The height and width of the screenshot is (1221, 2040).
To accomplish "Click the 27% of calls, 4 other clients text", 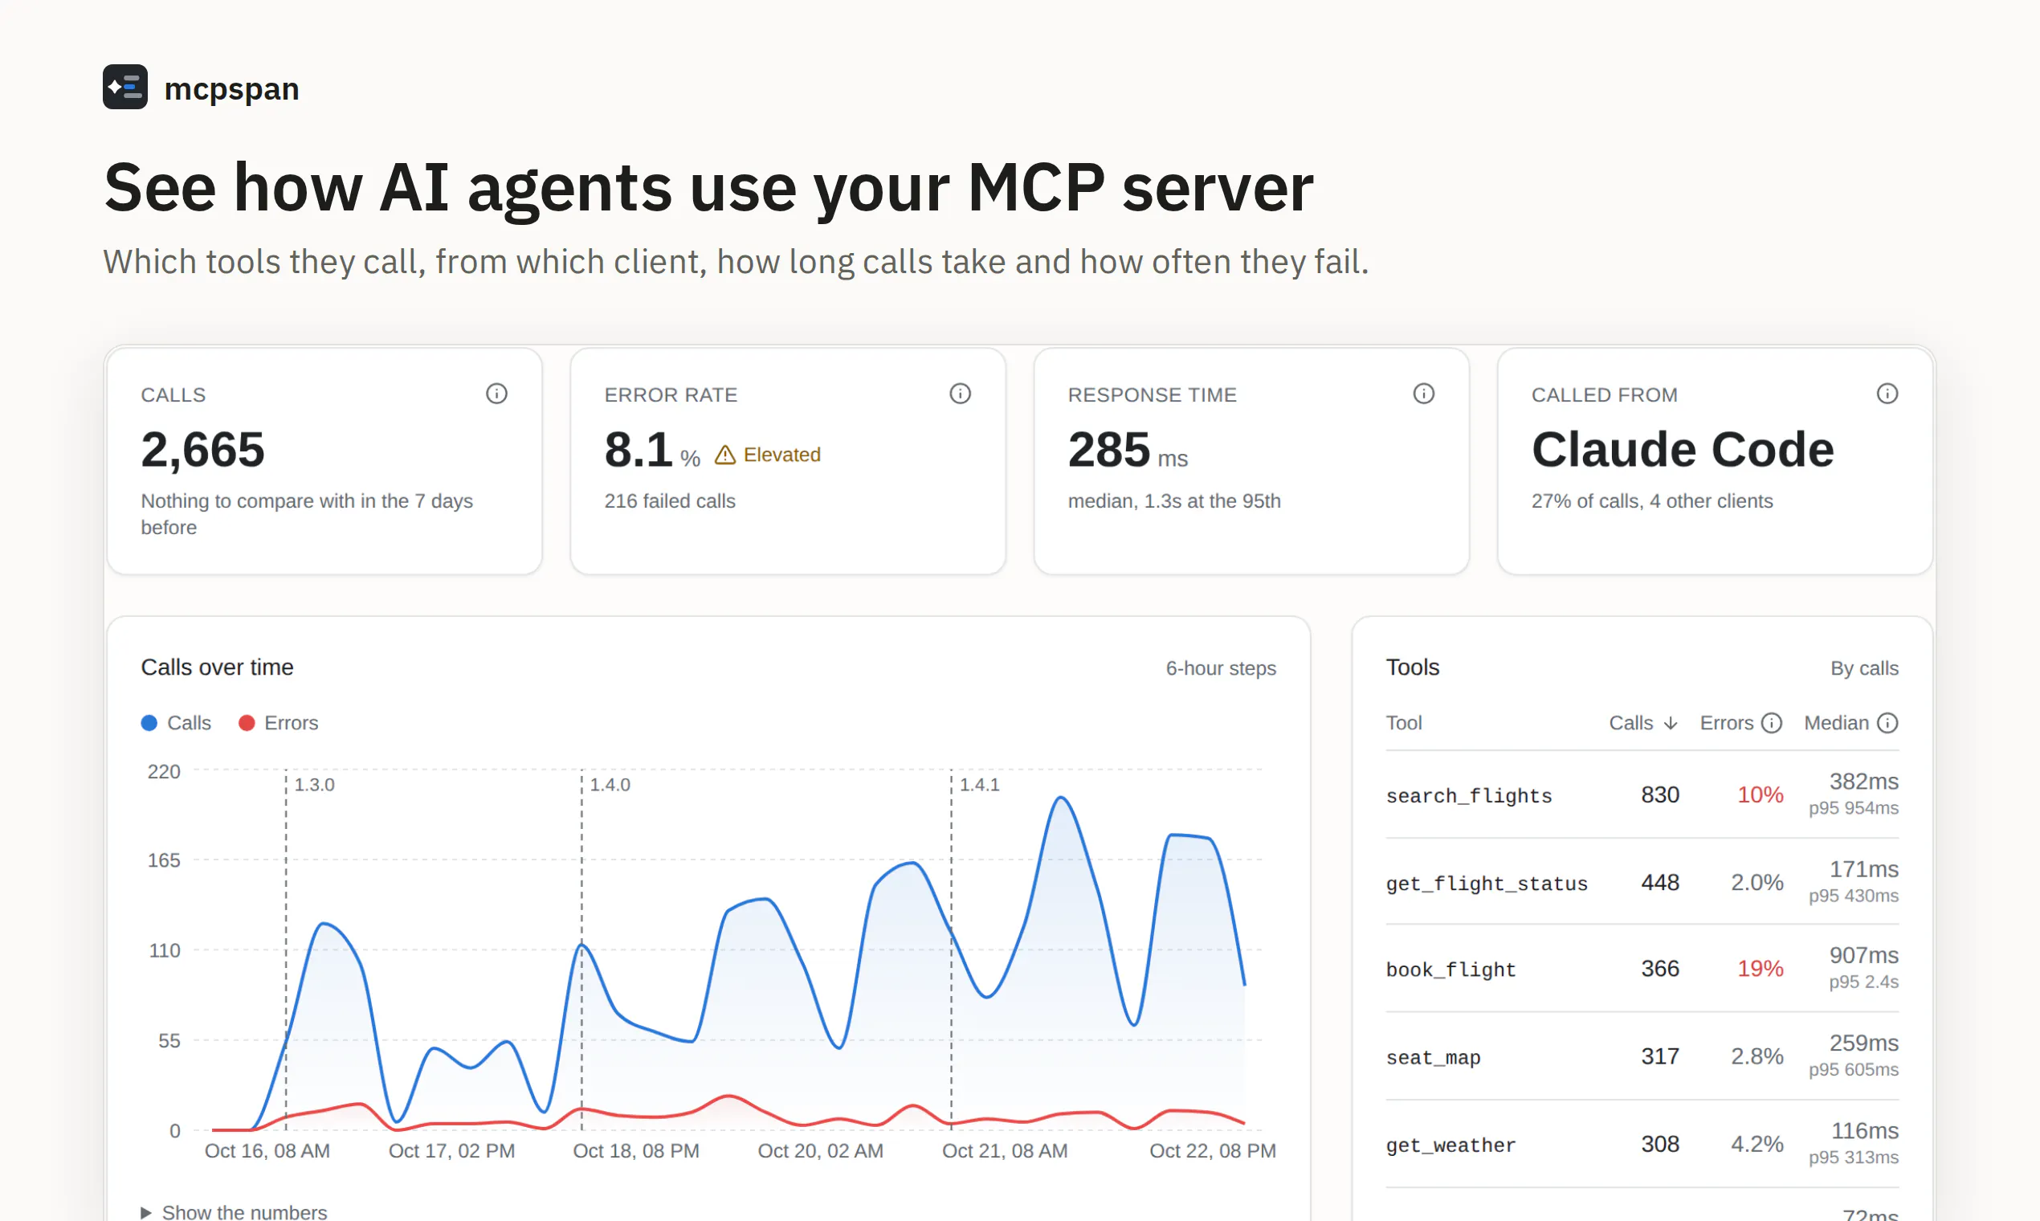I will coord(1652,501).
